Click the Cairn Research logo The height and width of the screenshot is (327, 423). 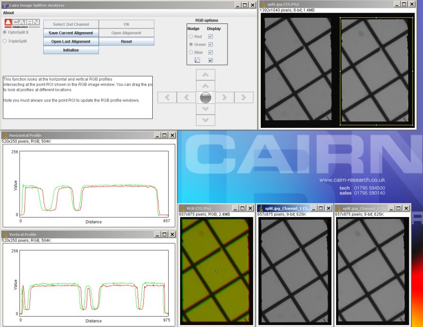(x=22, y=23)
